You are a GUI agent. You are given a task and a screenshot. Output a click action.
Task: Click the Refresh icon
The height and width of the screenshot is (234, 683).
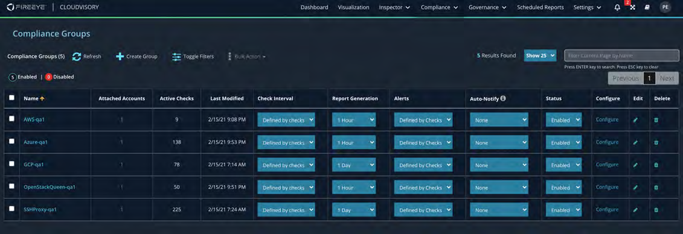(77, 57)
